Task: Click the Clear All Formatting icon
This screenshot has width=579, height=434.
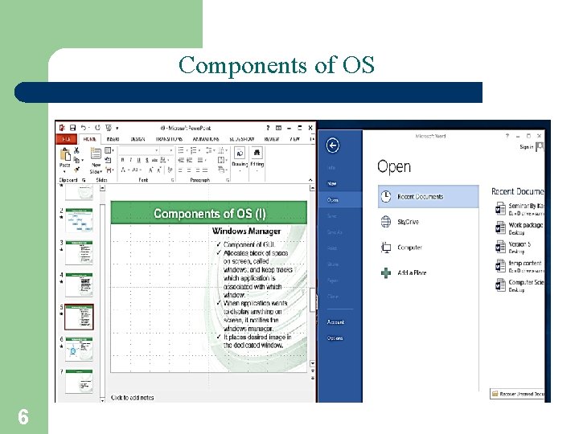Action: coord(170,170)
